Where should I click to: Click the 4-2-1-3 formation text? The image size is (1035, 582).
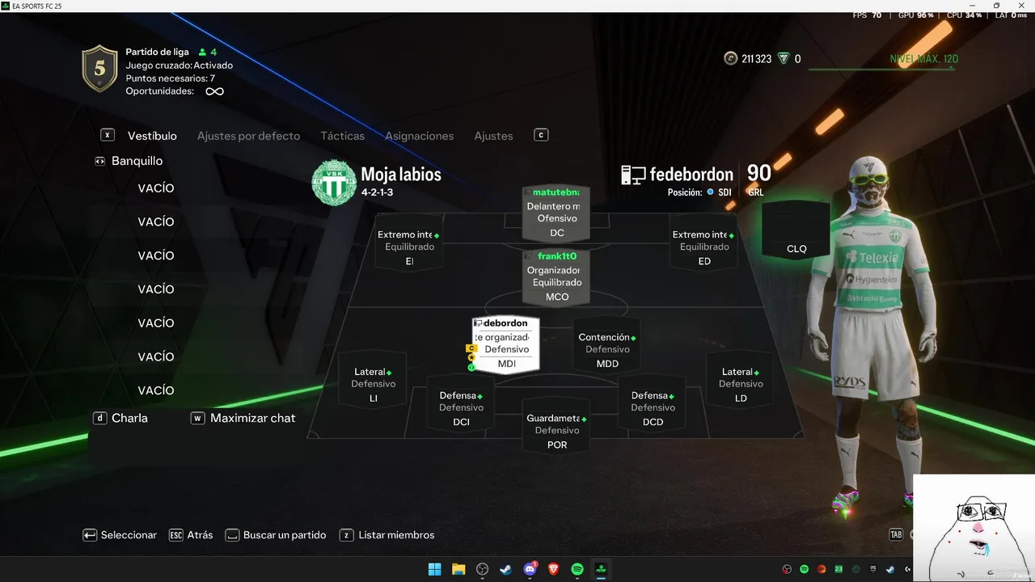pos(378,192)
